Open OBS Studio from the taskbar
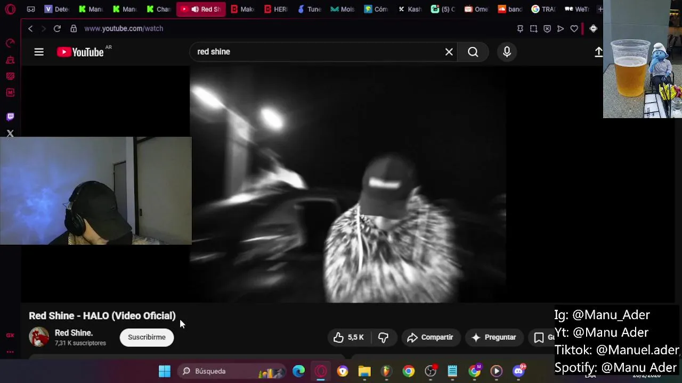682x383 pixels. pos(431,371)
